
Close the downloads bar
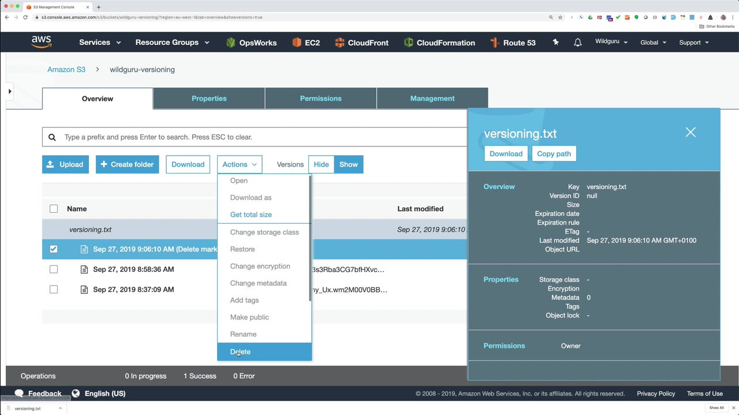tap(733, 408)
